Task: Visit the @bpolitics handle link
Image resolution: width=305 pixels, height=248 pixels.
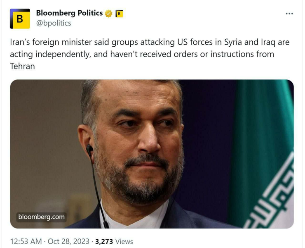Action: (x=54, y=23)
